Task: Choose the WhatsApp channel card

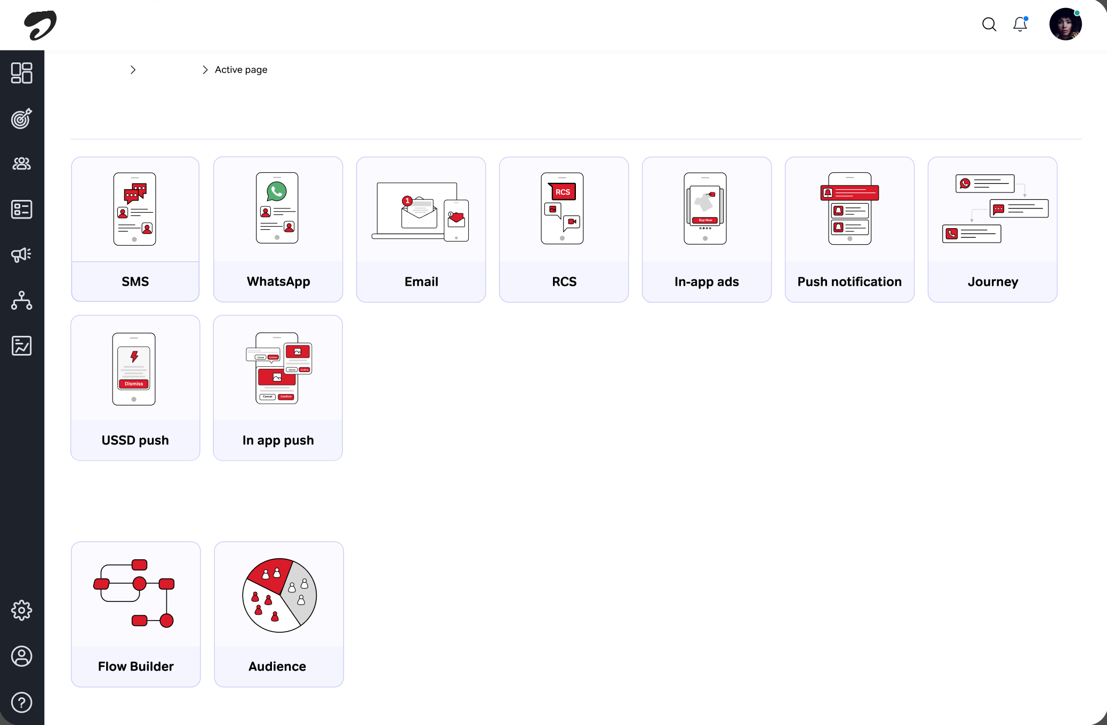Action: [278, 229]
